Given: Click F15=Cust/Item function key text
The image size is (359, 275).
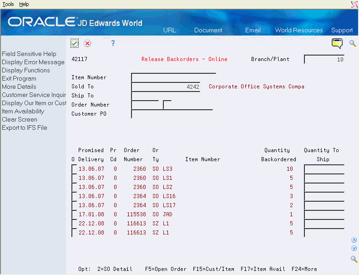Looking at the screenshot, I should [x=213, y=269].
